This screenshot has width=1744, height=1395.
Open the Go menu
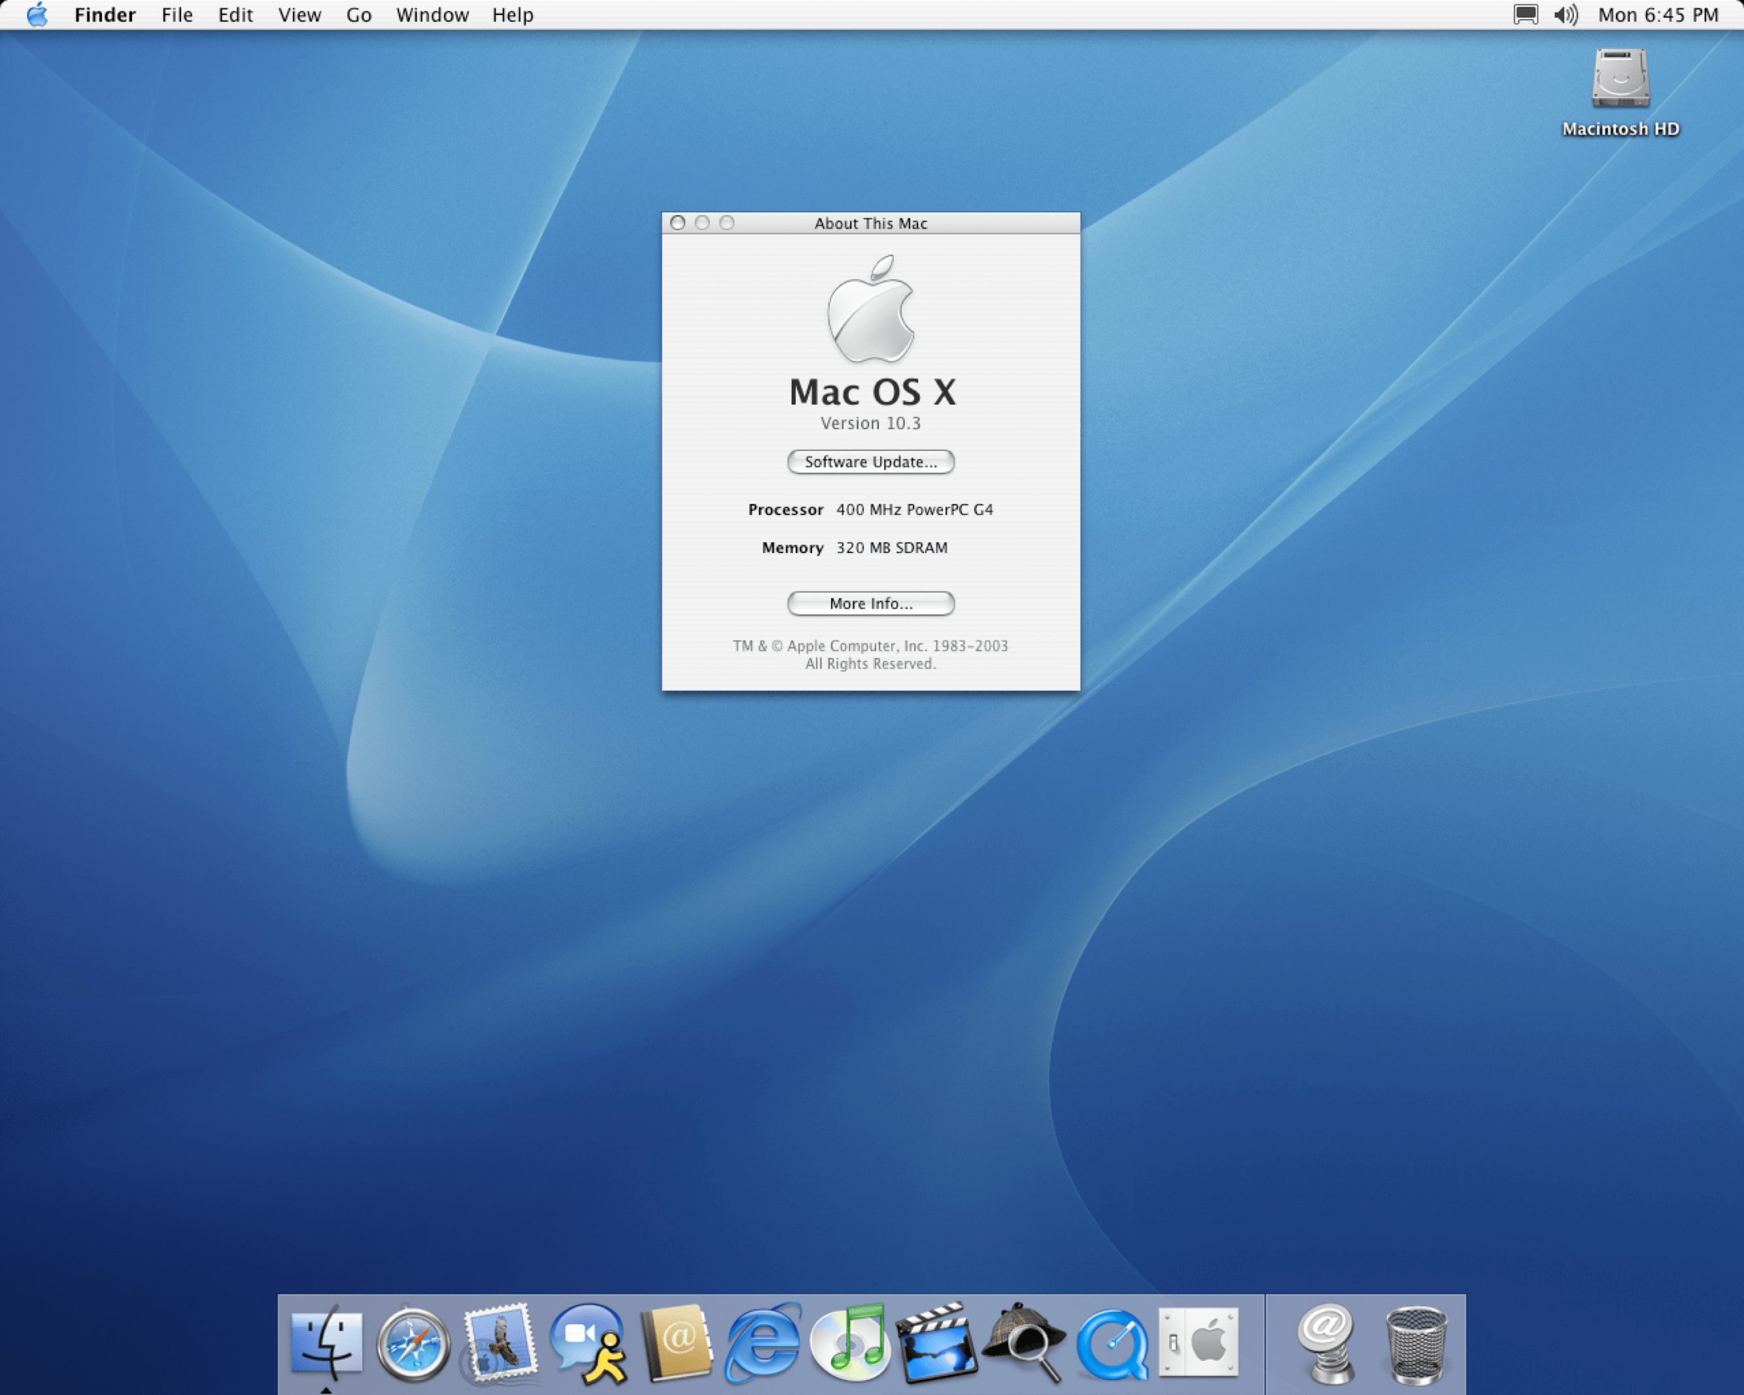358,14
